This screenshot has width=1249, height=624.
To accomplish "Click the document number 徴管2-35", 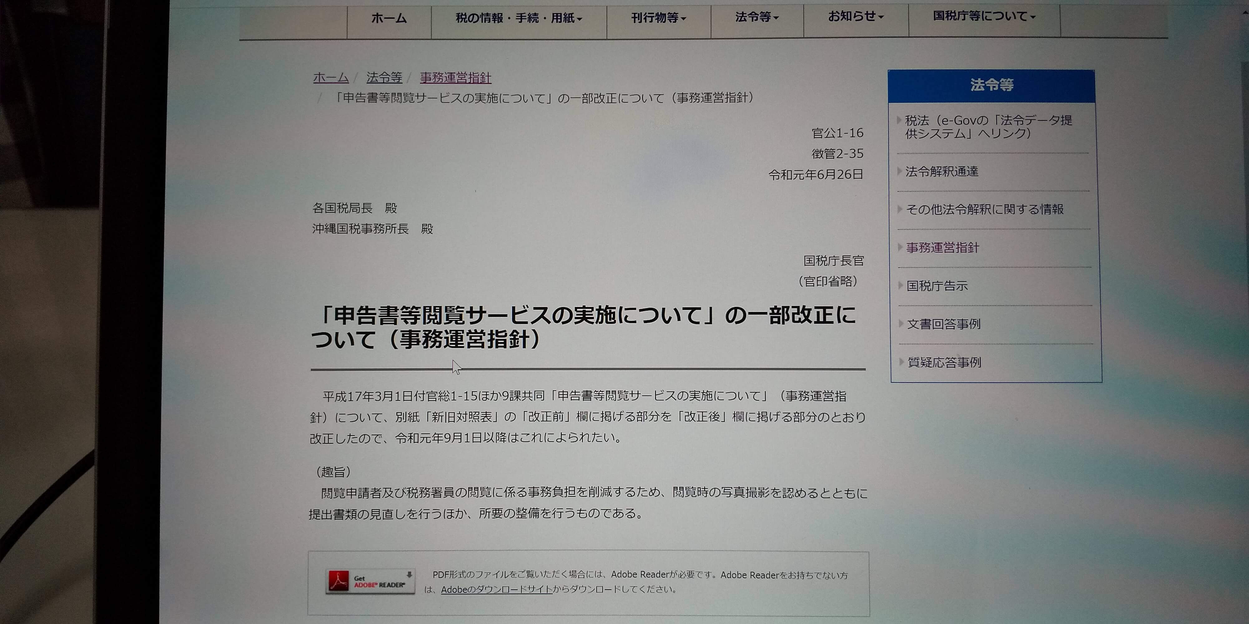I will [837, 154].
